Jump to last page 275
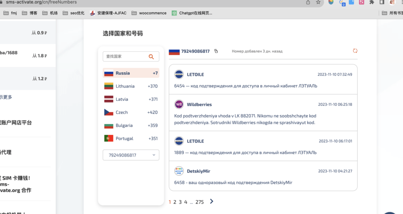Viewport: 403px width, 214px height. (x=200, y=202)
